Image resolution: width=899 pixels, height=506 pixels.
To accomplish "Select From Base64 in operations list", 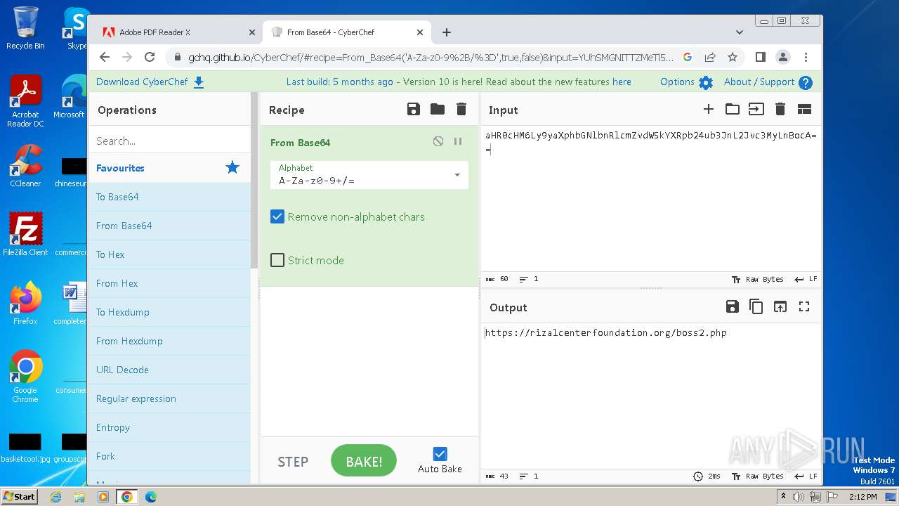I will [169, 226].
